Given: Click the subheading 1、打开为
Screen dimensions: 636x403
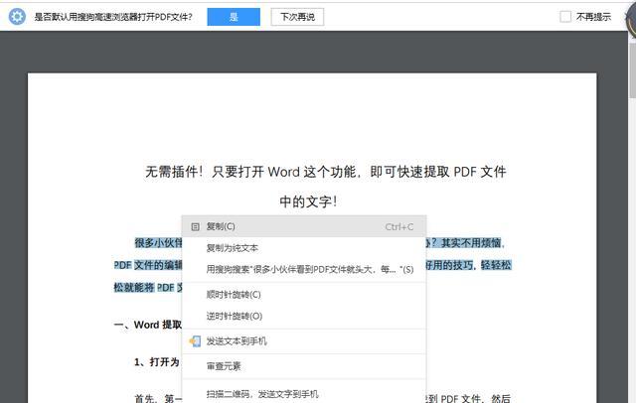Looking at the screenshot, I should coord(157,361).
